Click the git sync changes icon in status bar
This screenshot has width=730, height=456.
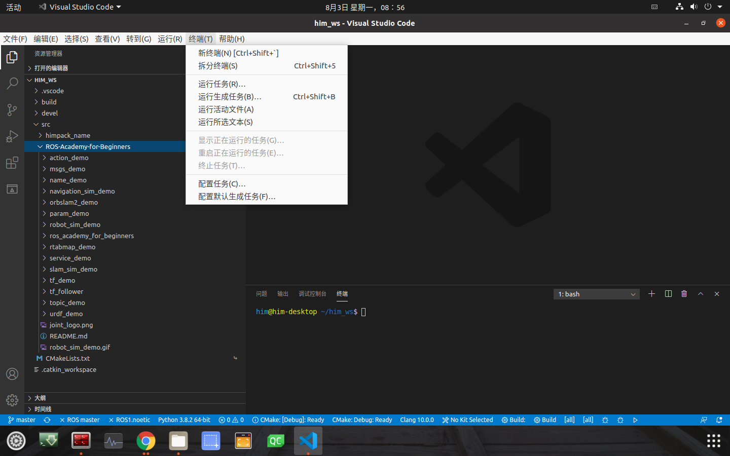pos(47,420)
